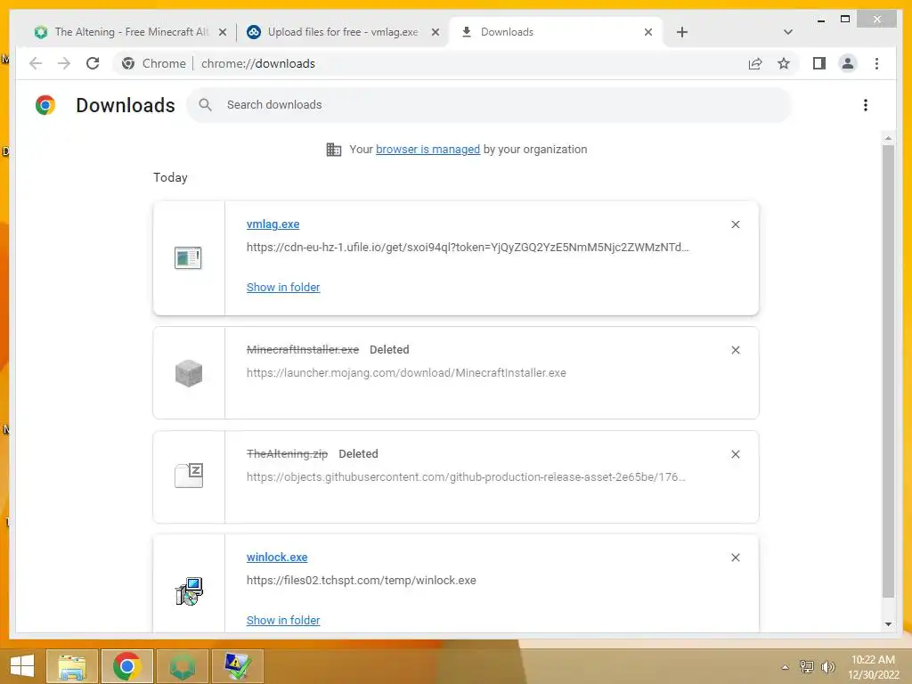Bookmark this page with star icon
Image resolution: width=912 pixels, height=684 pixels.
tap(784, 63)
